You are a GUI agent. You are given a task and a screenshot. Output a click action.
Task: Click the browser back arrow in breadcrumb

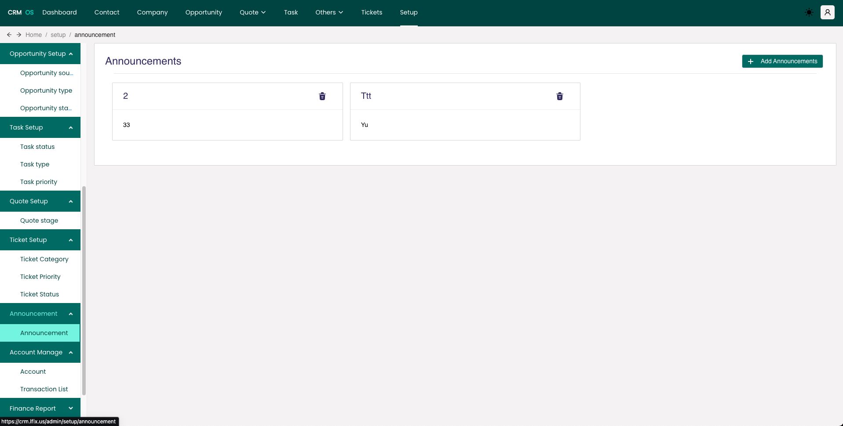[9, 35]
